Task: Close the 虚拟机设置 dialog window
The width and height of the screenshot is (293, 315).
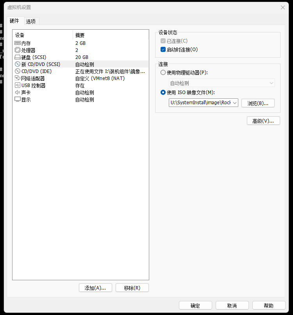Action: (283, 7)
